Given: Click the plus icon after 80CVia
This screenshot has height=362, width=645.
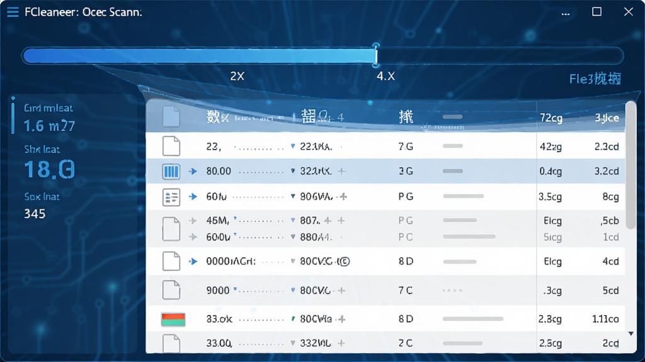Looking at the screenshot, I should [342, 319].
